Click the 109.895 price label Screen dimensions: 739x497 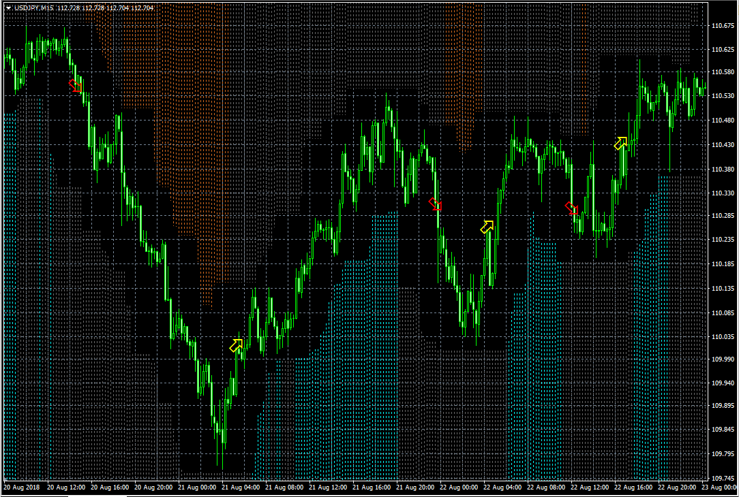point(723,405)
